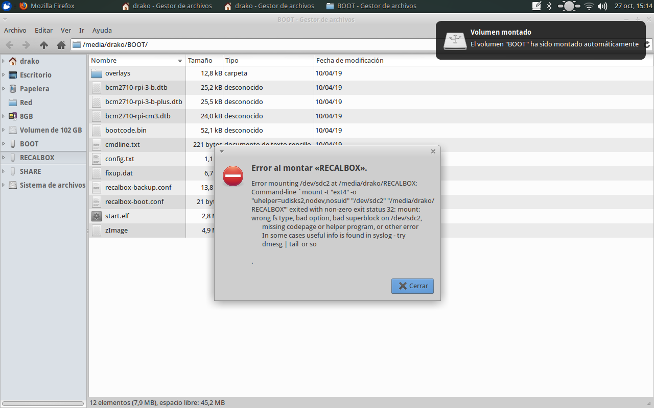Select the file name bcm2710-rpi-3-b.dtb

[136, 88]
